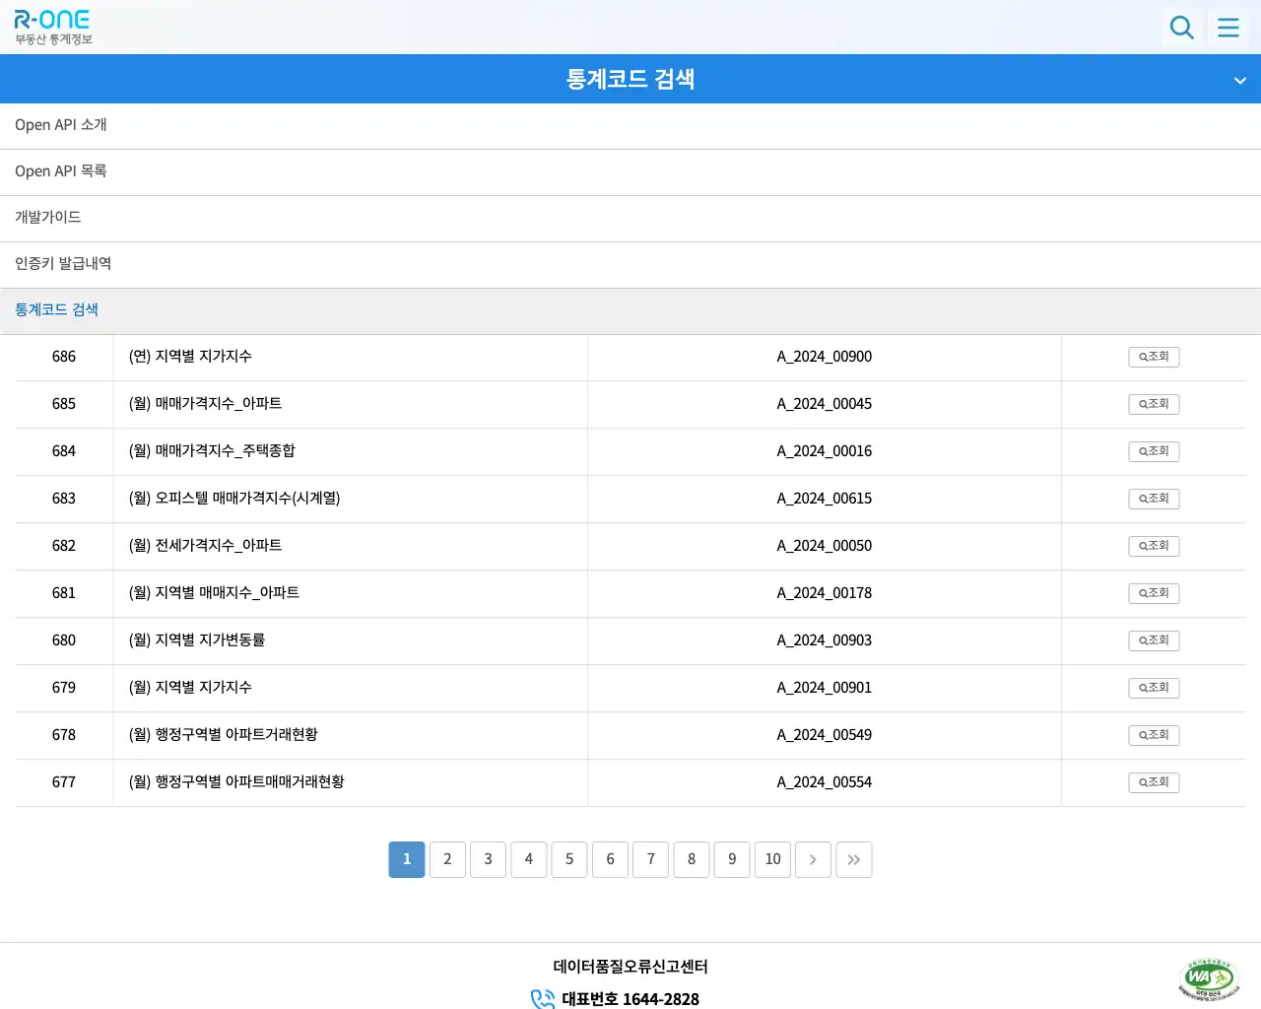Click code A_2024_00016

[x=825, y=451]
